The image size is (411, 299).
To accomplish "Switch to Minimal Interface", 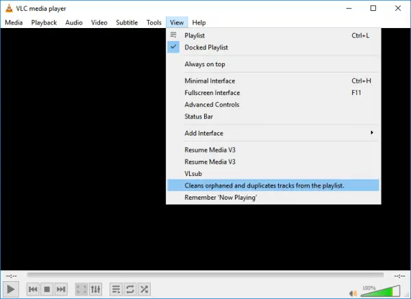I will pos(273,81).
